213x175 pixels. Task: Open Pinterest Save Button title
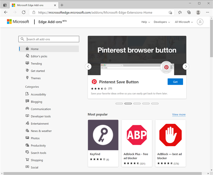119,82
